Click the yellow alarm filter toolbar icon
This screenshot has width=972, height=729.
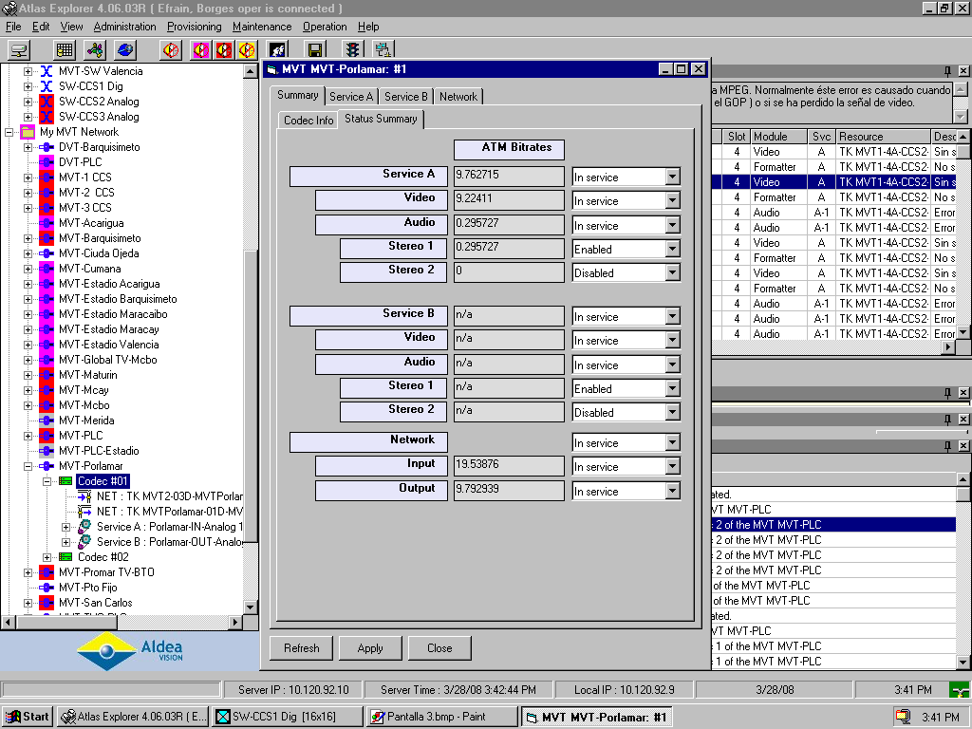click(x=247, y=50)
